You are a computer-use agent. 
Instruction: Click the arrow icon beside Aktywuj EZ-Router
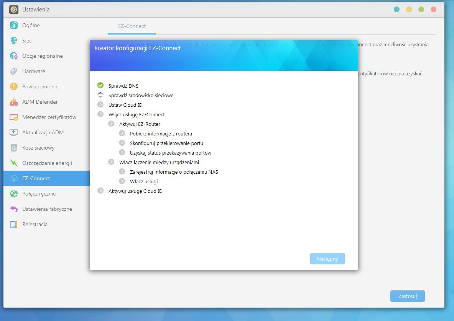(x=111, y=124)
